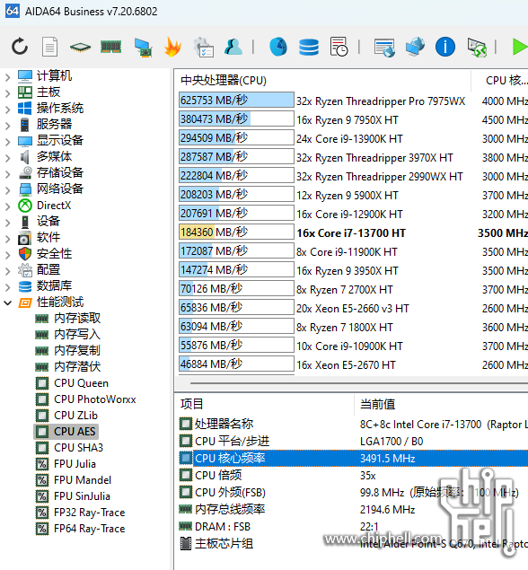The width and height of the screenshot is (528, 570).
Task: Select the 处理器名称 row
Action: (353, 424)
